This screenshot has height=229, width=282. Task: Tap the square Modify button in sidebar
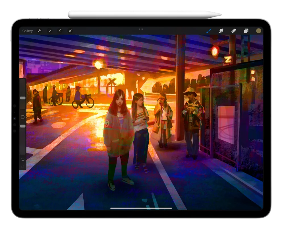point(23,117)
